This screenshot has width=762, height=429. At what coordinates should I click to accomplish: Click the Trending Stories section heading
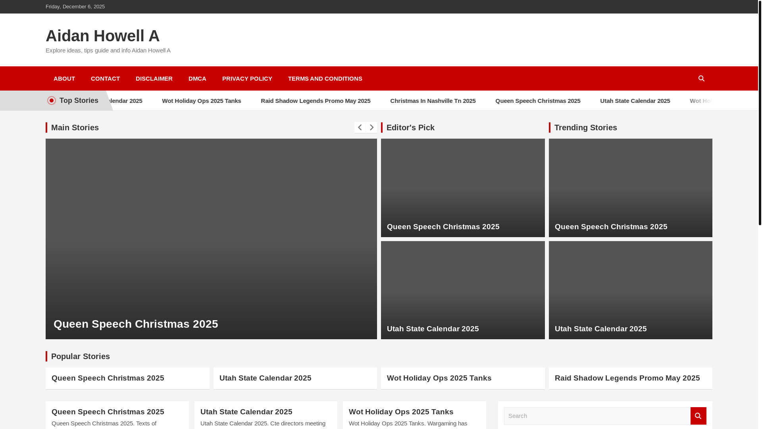pos(585,128)
